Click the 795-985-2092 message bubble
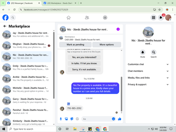 tap(74, 108)
